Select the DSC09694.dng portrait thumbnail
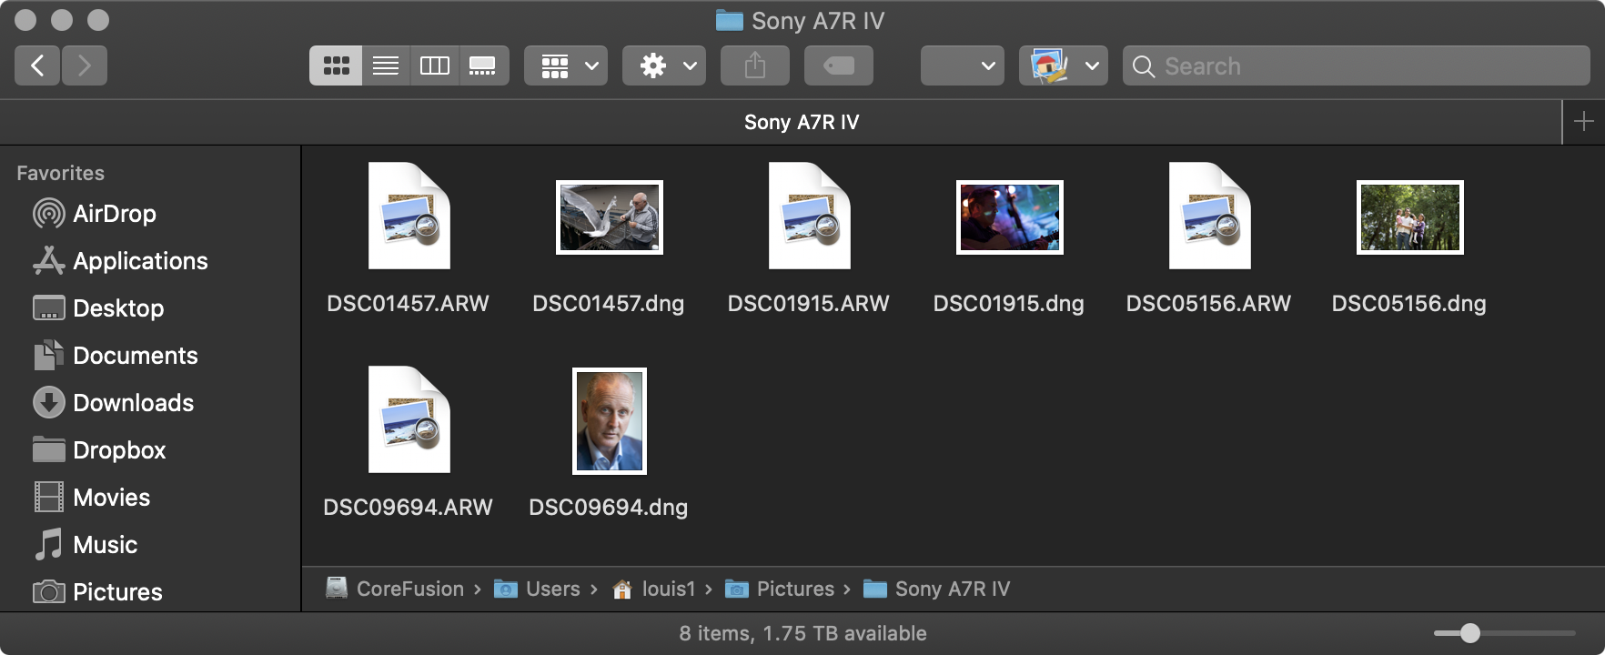This screenshot has height=655, width=1605. pos(610,421)
